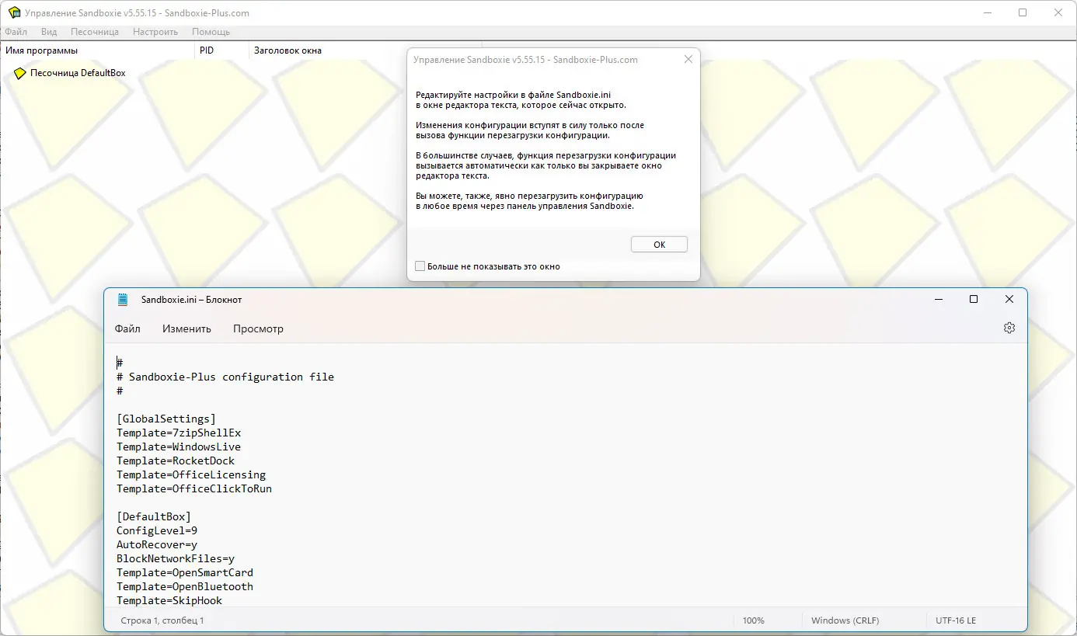
Task: Click the Windows (CRLF) line-ending indicator
Action: pyautogui.click(x=845, y=620)
